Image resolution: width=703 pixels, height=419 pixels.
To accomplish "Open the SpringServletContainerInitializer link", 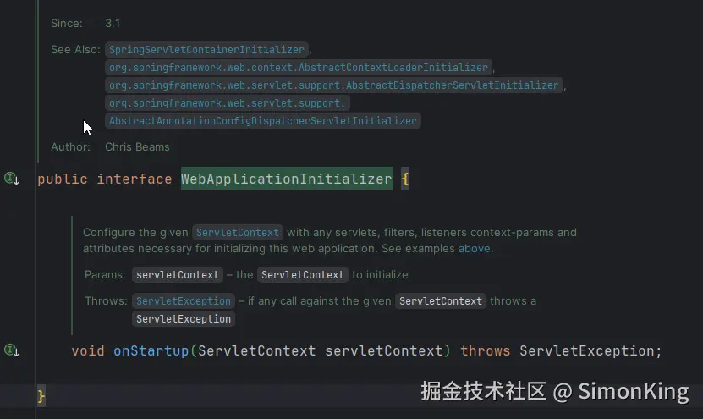I will tap(207, 50).
